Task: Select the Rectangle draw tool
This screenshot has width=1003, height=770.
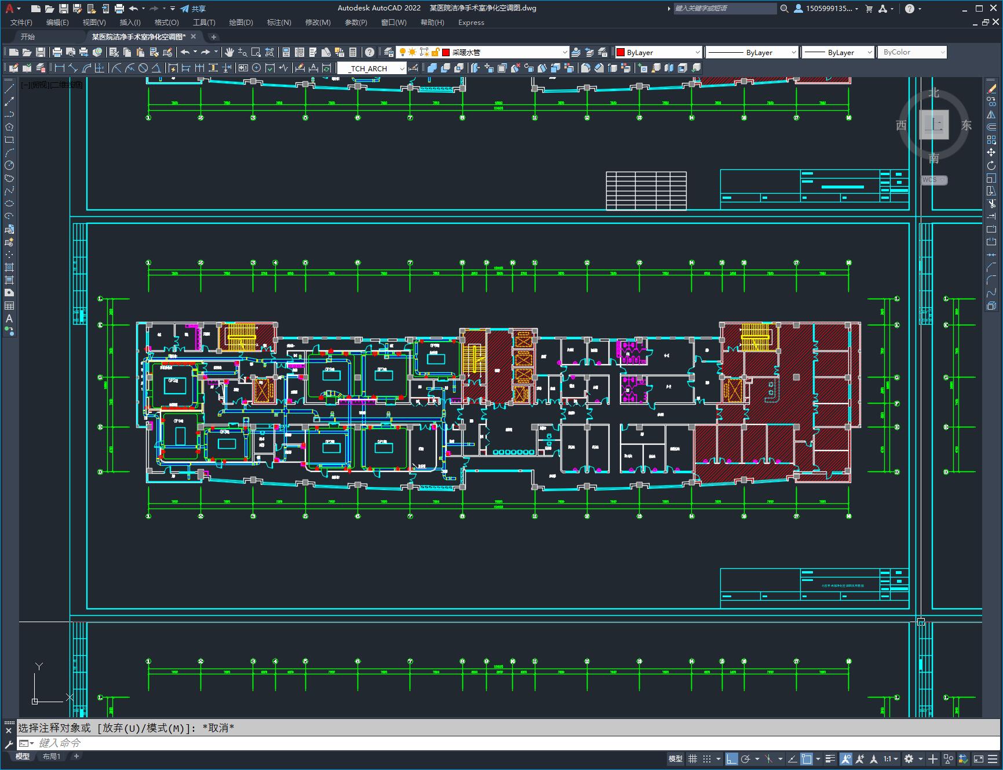Action: pyautogui.click(x=9, y=140)
